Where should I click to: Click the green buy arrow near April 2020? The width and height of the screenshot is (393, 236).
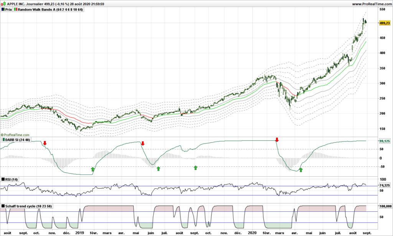(x=301, y=170)
